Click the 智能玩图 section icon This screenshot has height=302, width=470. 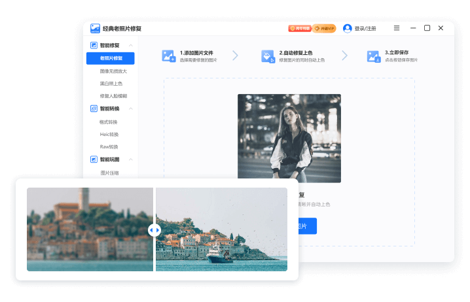(x=94, y=159)
